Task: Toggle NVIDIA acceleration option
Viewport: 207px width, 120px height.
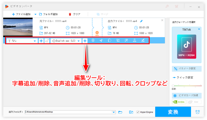Action: tap(179, 102)
